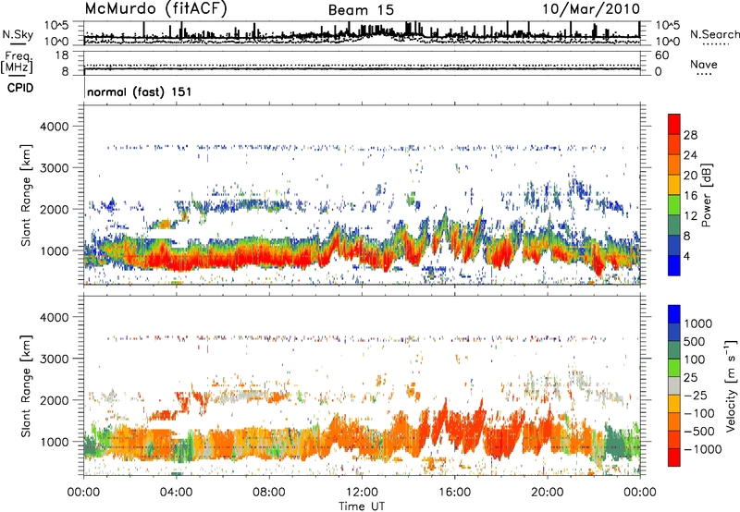Screen dimensions: 740x512
Task: Click the 25 label on the velocity scale
Action: 690,378
